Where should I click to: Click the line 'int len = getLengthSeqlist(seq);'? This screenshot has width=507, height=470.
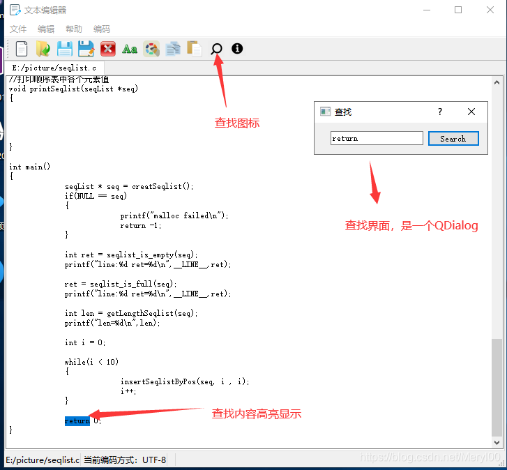coord(131,313)
